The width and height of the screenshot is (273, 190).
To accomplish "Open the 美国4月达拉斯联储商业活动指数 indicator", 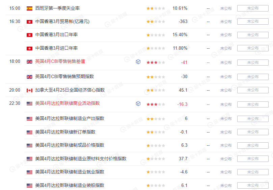I will [x=67, y=103].
